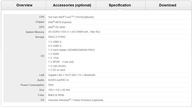Open the Download tab
The width and height of the screenshot is (192, 108).
click(x=167, y=5)
